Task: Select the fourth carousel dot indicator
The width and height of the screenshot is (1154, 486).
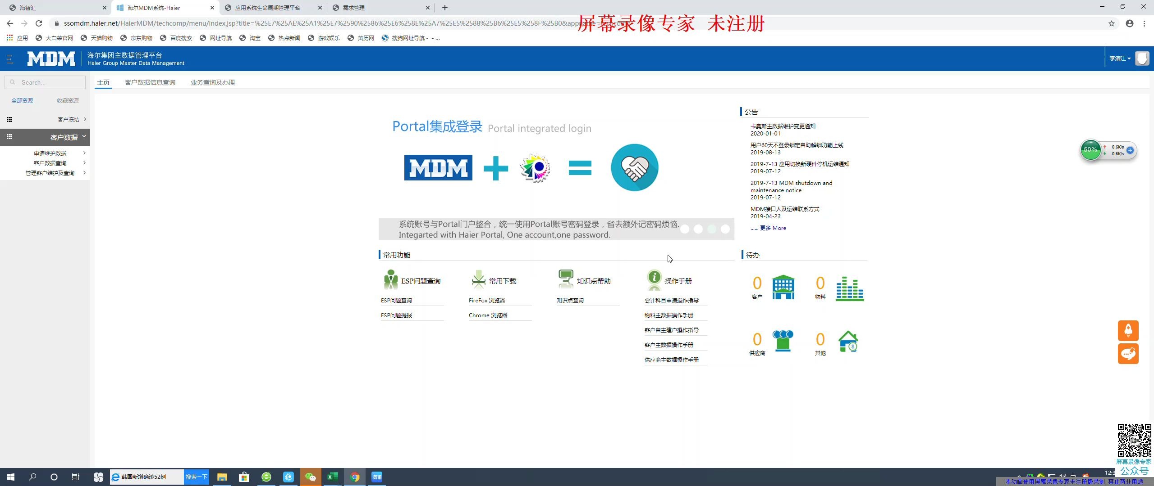Action: pos(725,229)
